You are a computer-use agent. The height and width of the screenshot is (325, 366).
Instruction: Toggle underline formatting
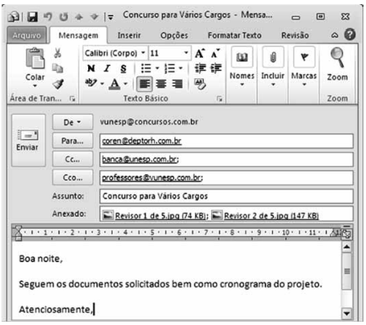[x=123, y=68]
